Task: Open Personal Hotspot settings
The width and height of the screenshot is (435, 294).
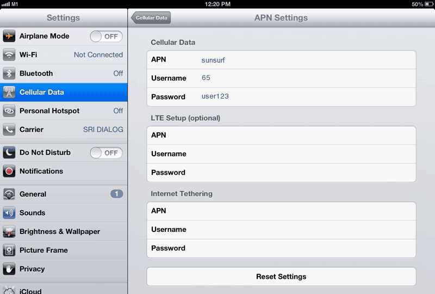Action: click(x=64, y=111)
